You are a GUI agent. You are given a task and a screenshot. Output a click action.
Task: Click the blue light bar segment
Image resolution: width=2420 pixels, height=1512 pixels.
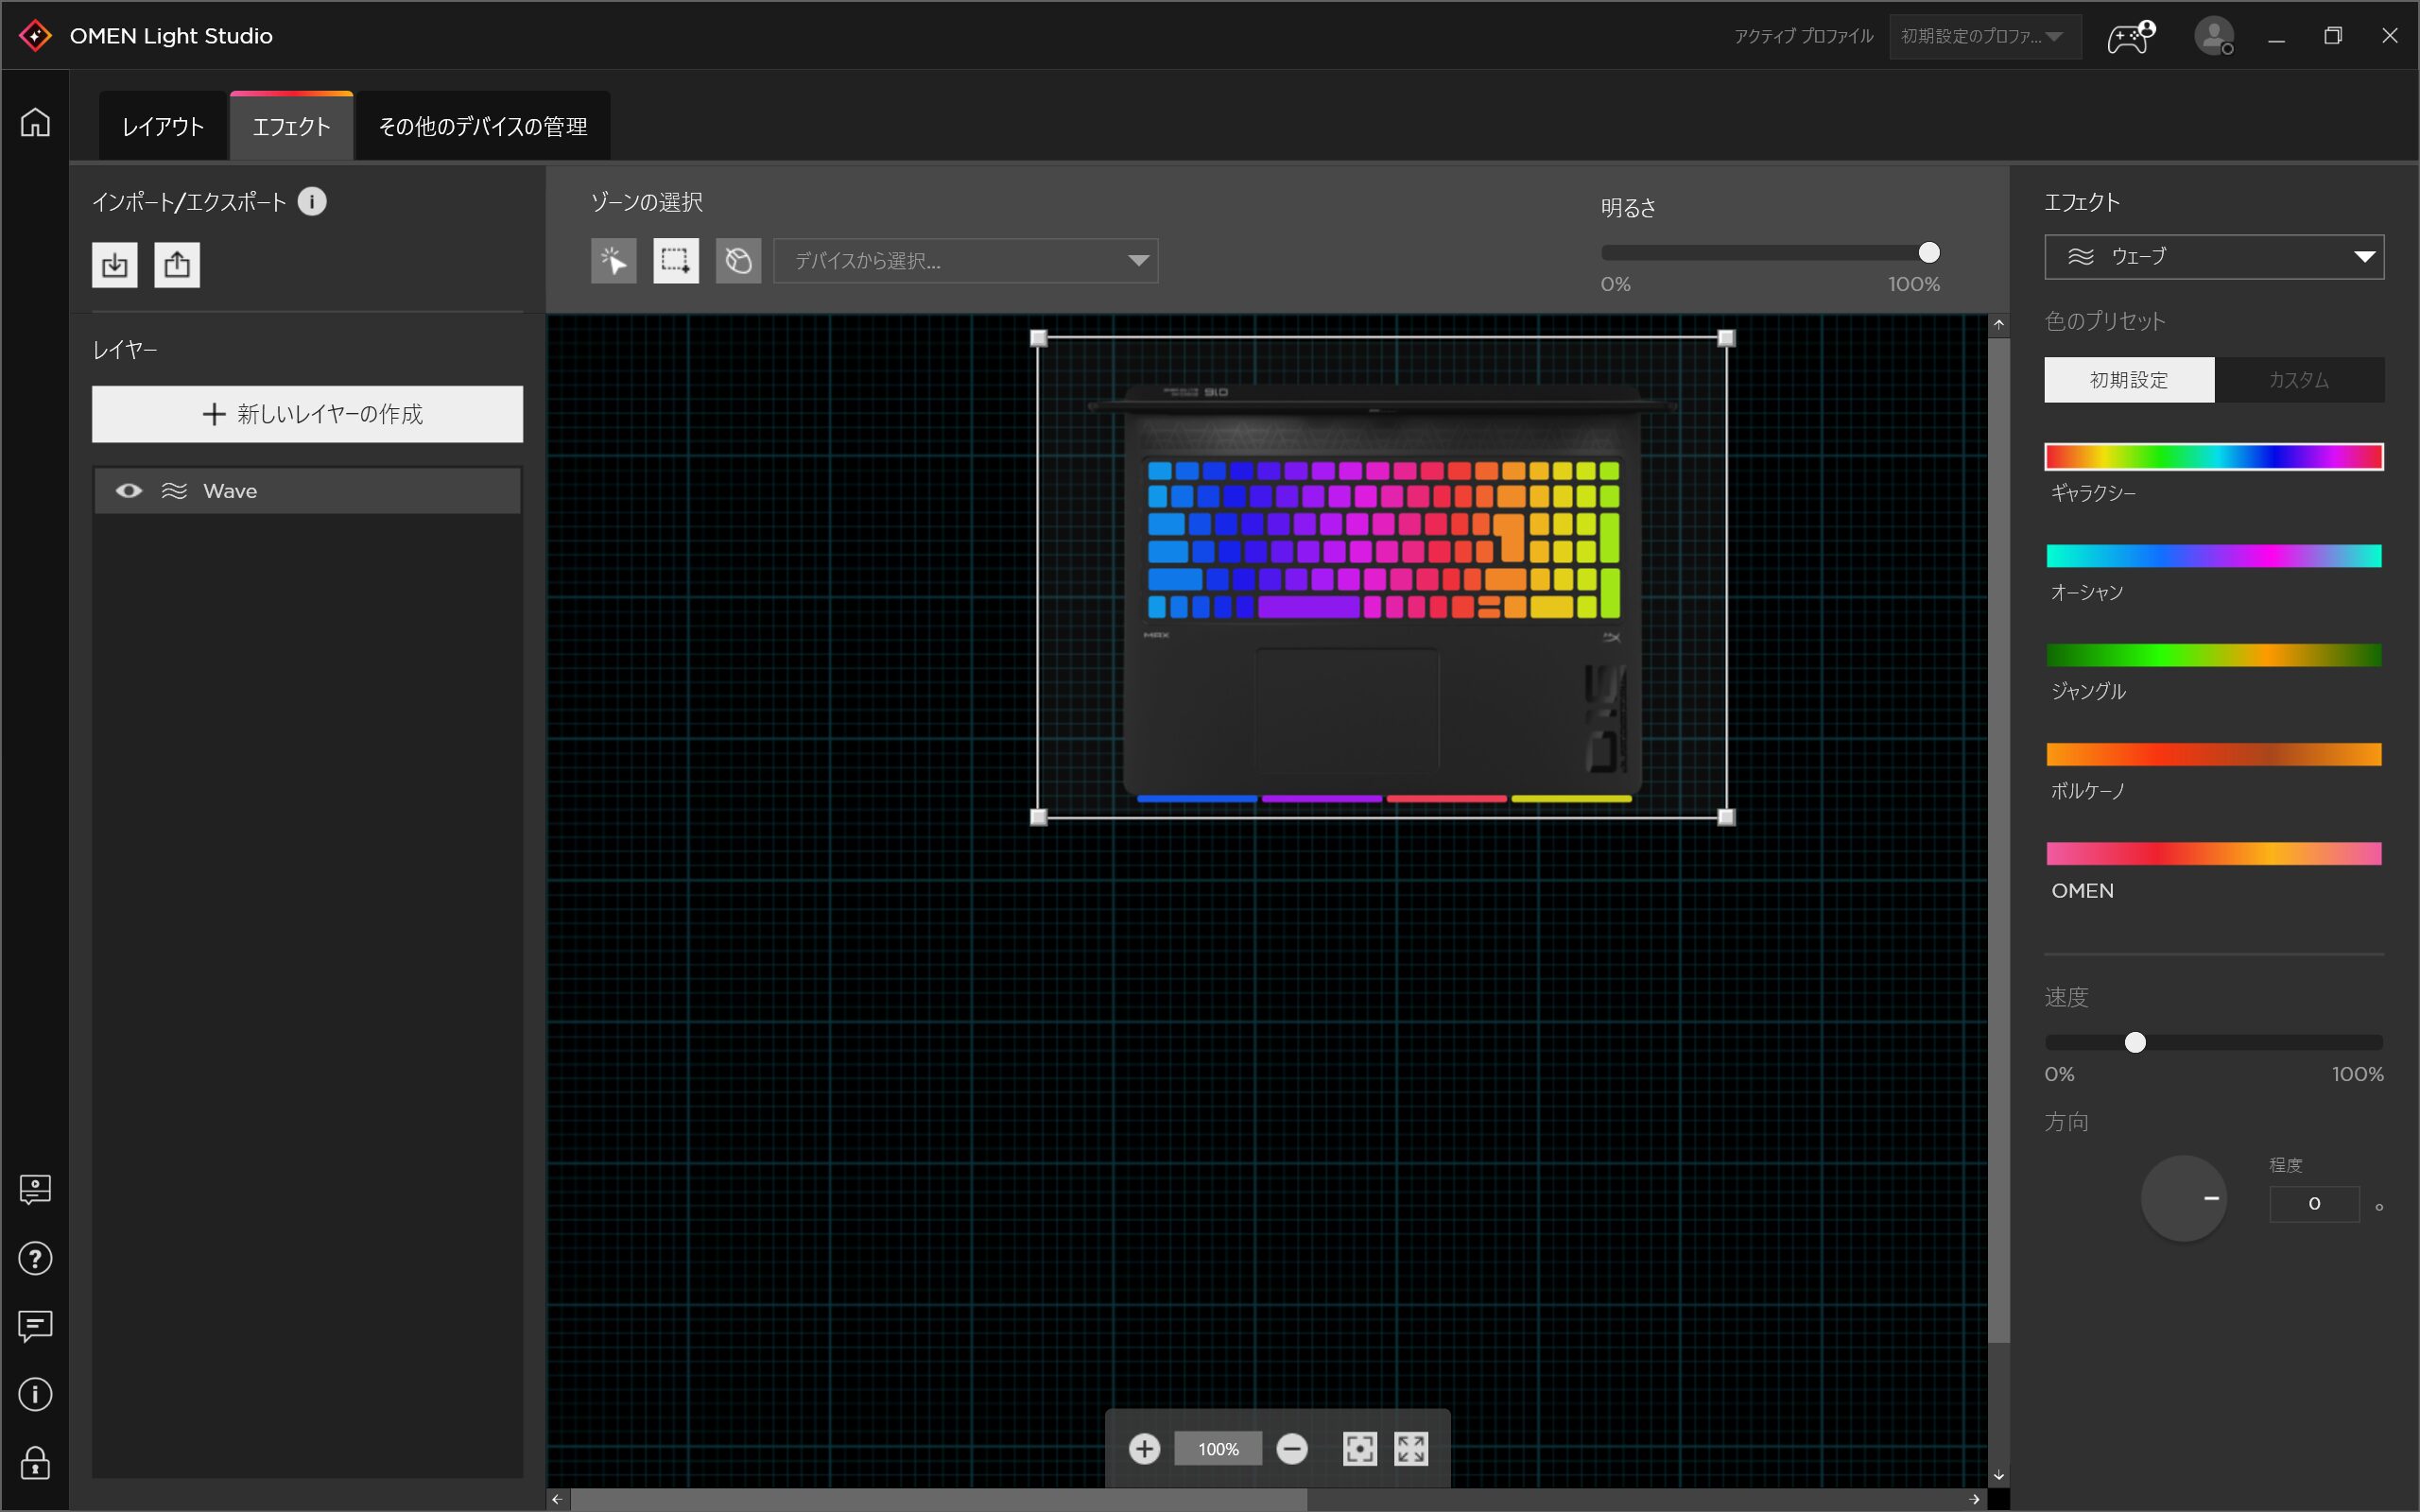(1197, 799)
